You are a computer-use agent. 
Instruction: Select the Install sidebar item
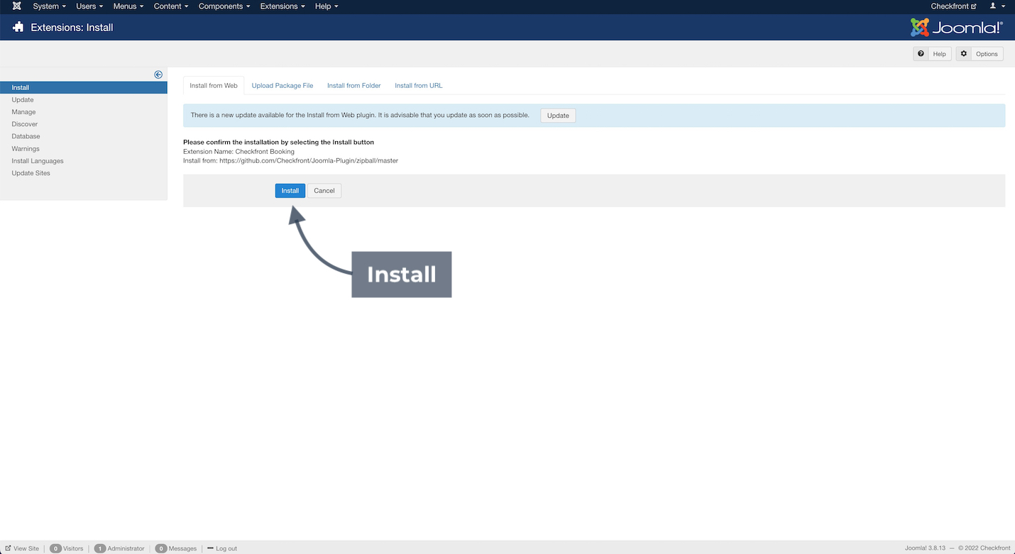point(84,88)
